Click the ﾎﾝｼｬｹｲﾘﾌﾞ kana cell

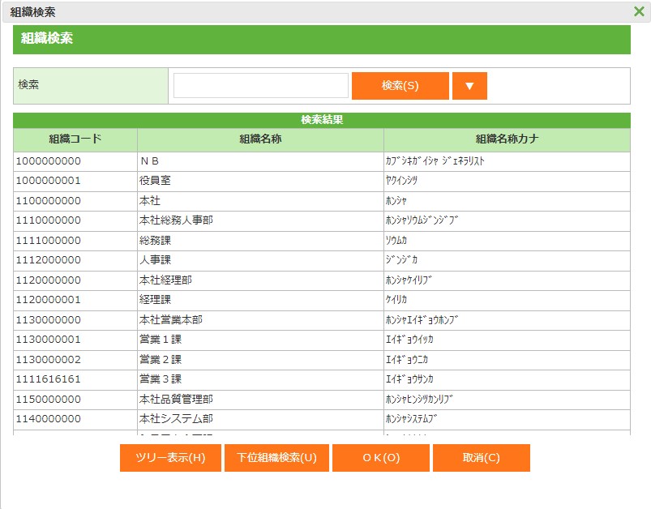pyautogui.click(x=507, y=280)
